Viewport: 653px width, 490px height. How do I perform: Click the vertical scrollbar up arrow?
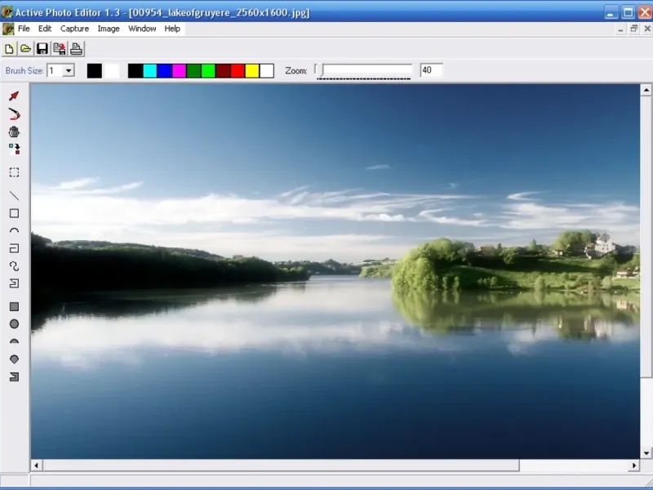point(646,90)
